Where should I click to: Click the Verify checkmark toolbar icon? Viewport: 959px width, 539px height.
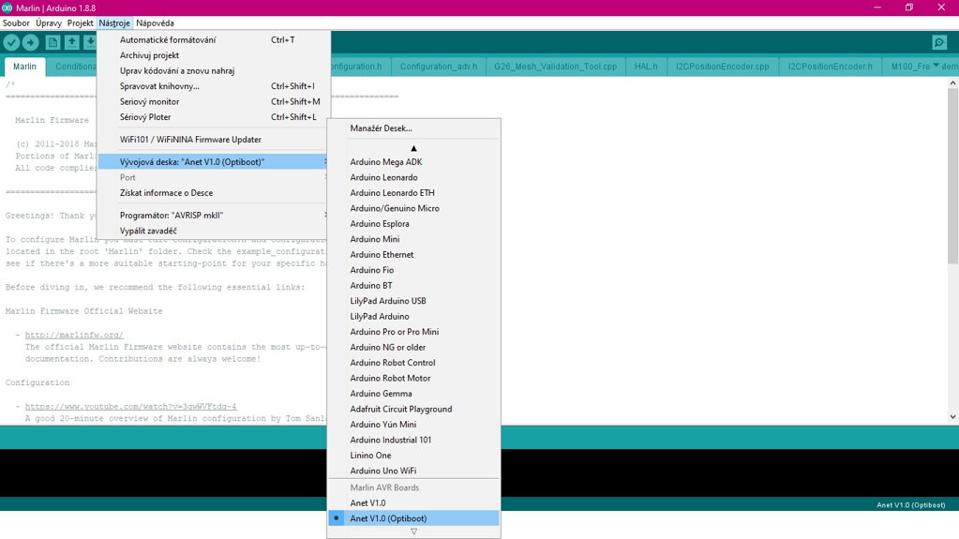(11, 42)
